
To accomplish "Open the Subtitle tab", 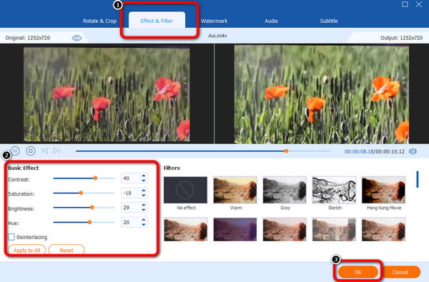I will (329, 21).
